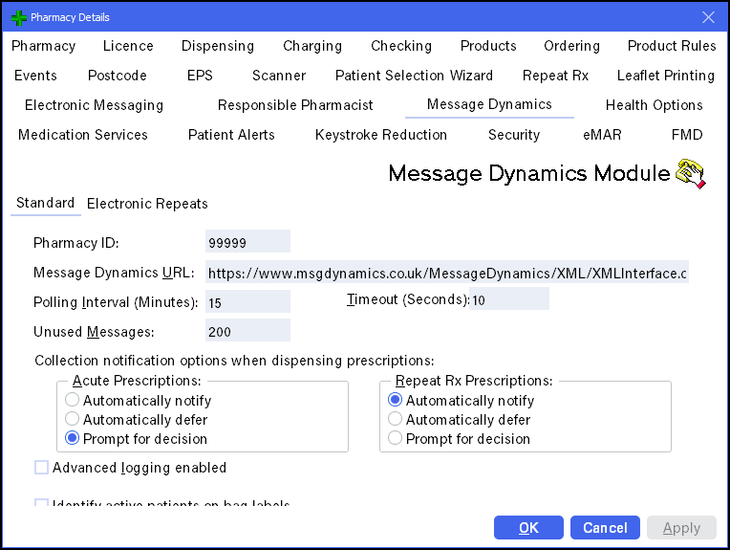Click the Polling Interval minutes field
730x550 pixels.
pyautogui.click(x=247, y=302)
